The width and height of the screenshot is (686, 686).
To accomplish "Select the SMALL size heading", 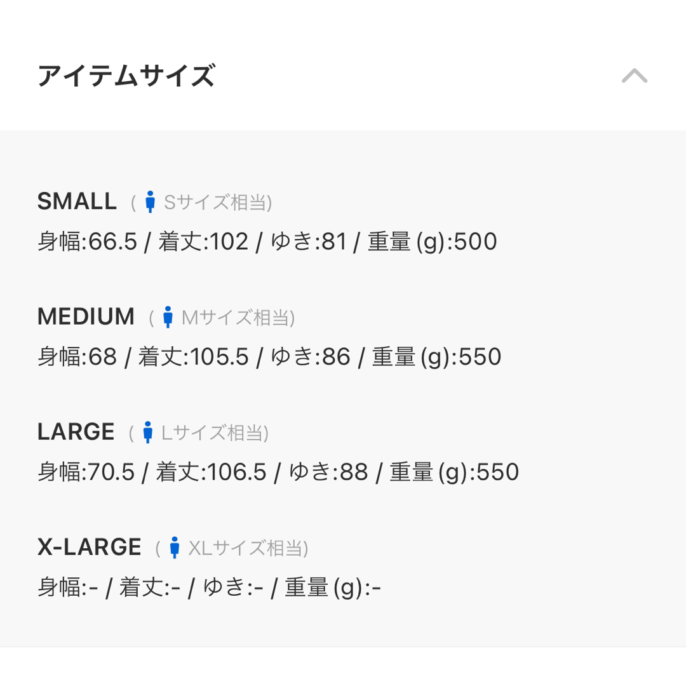I will [77, 202].
